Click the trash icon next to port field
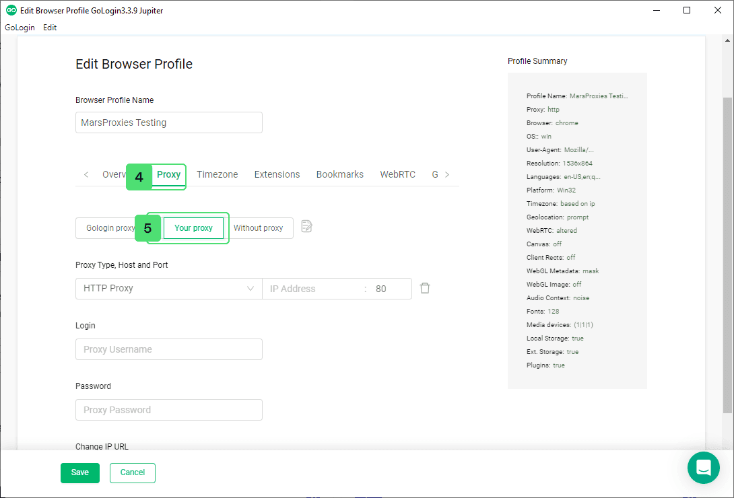 pos(425,288)
